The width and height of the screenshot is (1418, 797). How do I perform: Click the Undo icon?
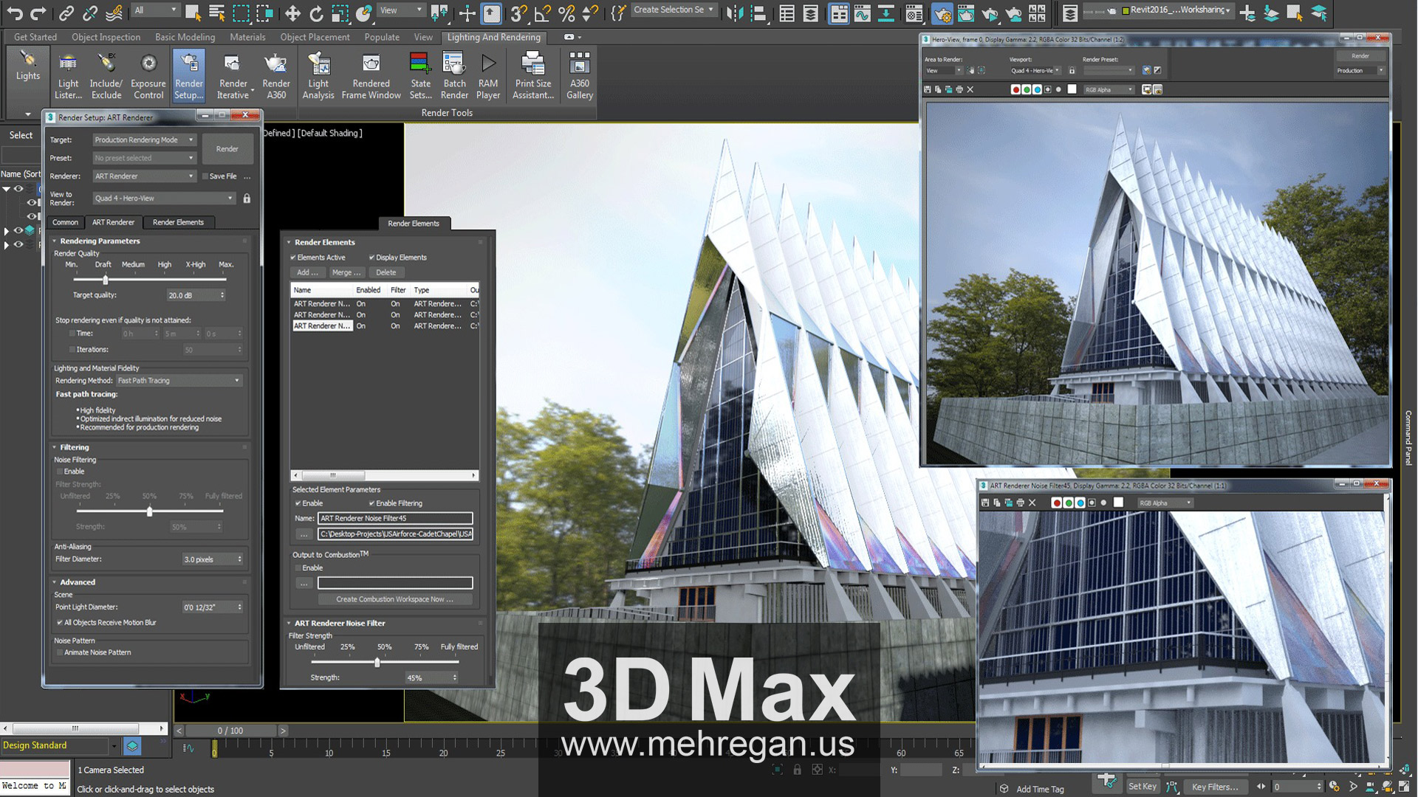14,13
